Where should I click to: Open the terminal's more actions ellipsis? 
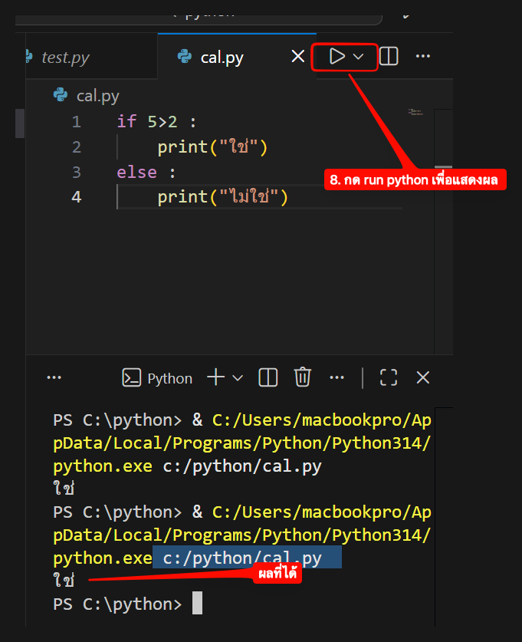point(337,377)
